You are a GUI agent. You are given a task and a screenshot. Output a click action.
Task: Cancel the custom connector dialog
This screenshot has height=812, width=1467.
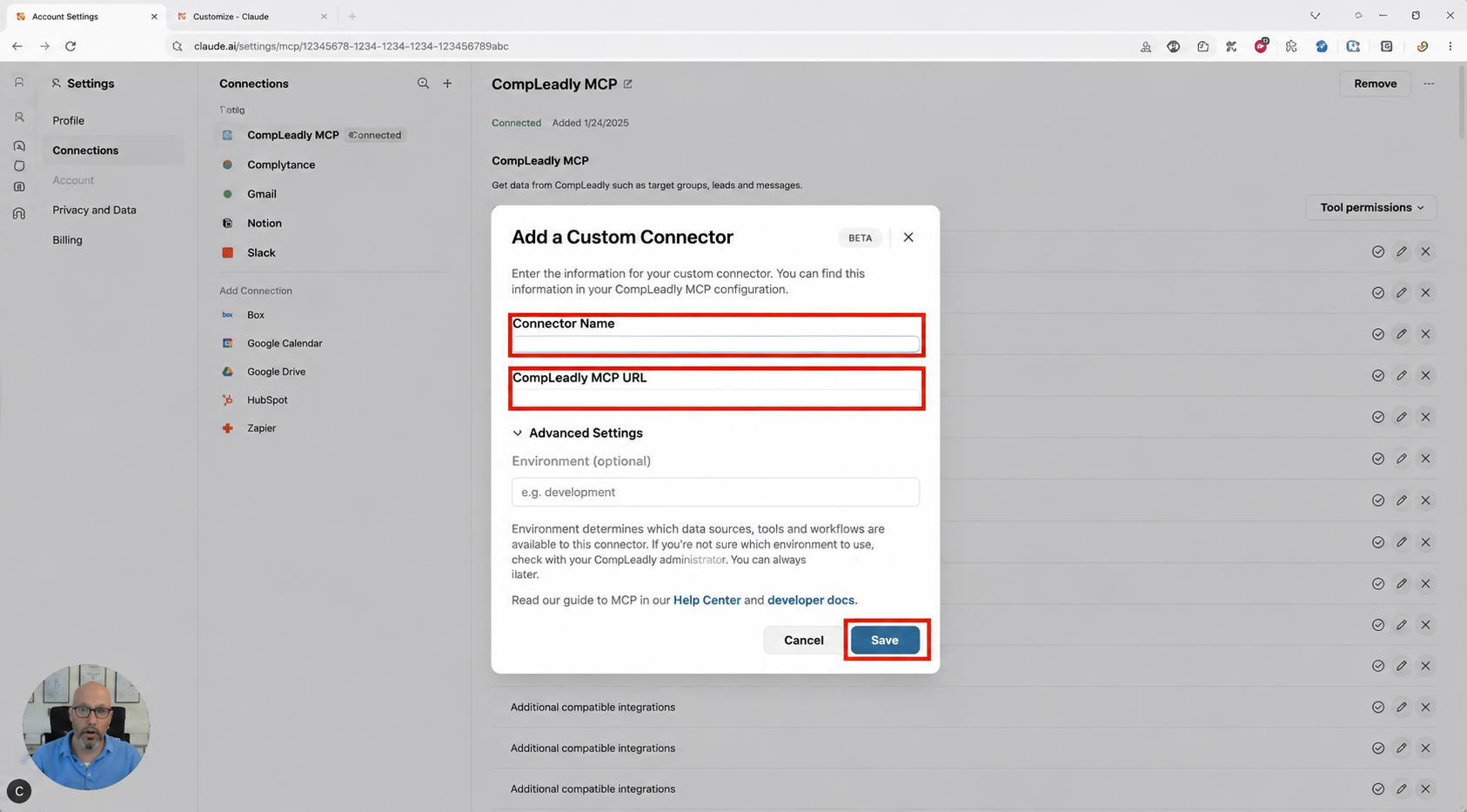point(803,640)
